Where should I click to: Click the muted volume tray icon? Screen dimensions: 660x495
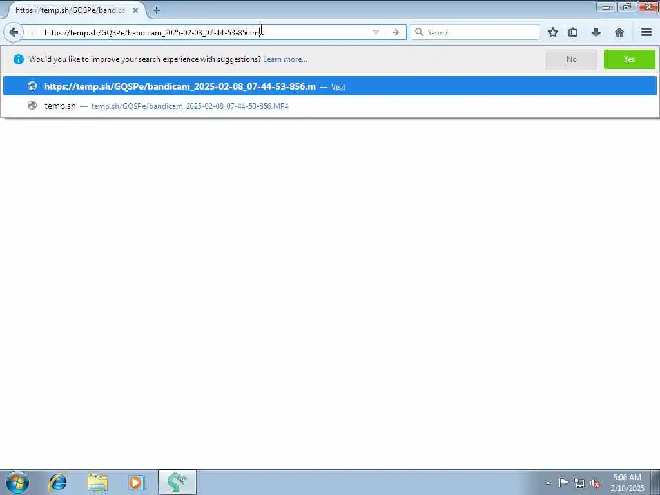pyautogui.click(x=595, y=483)
